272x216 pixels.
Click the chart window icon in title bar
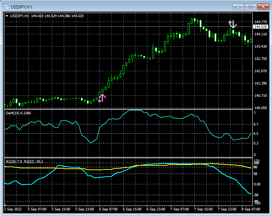(x=6, y=6)
